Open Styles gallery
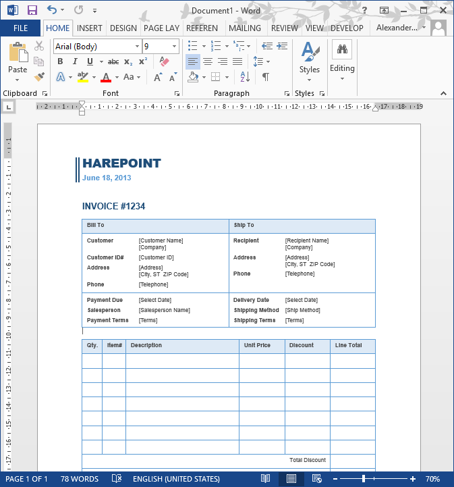Viewport: 454px width, 487px height. click(310, 61)
